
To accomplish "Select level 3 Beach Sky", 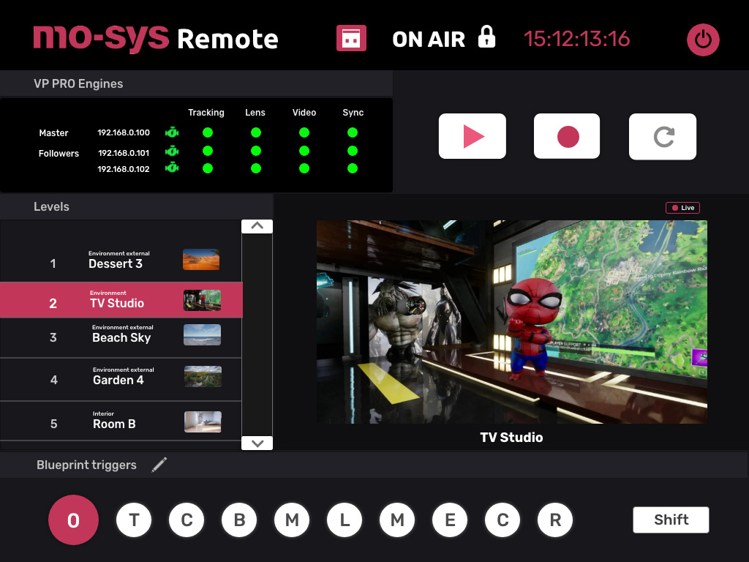I will click(121, 337).
